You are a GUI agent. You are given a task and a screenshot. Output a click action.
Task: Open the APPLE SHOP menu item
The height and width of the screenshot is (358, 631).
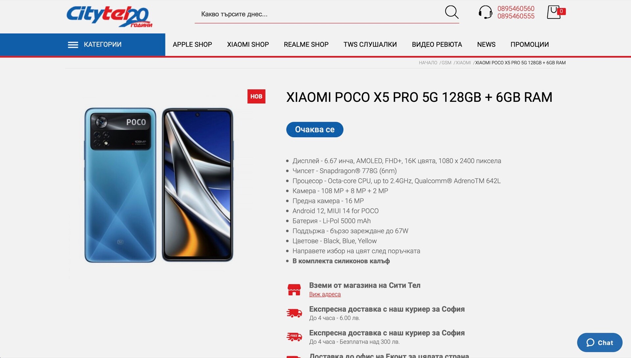coord(192,44)
